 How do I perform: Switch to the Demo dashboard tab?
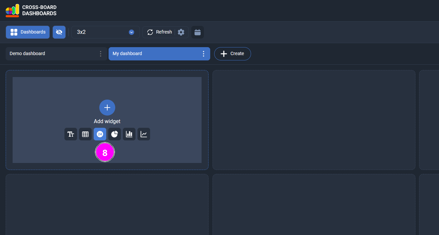pyautogui.click(x=50, y=54)
